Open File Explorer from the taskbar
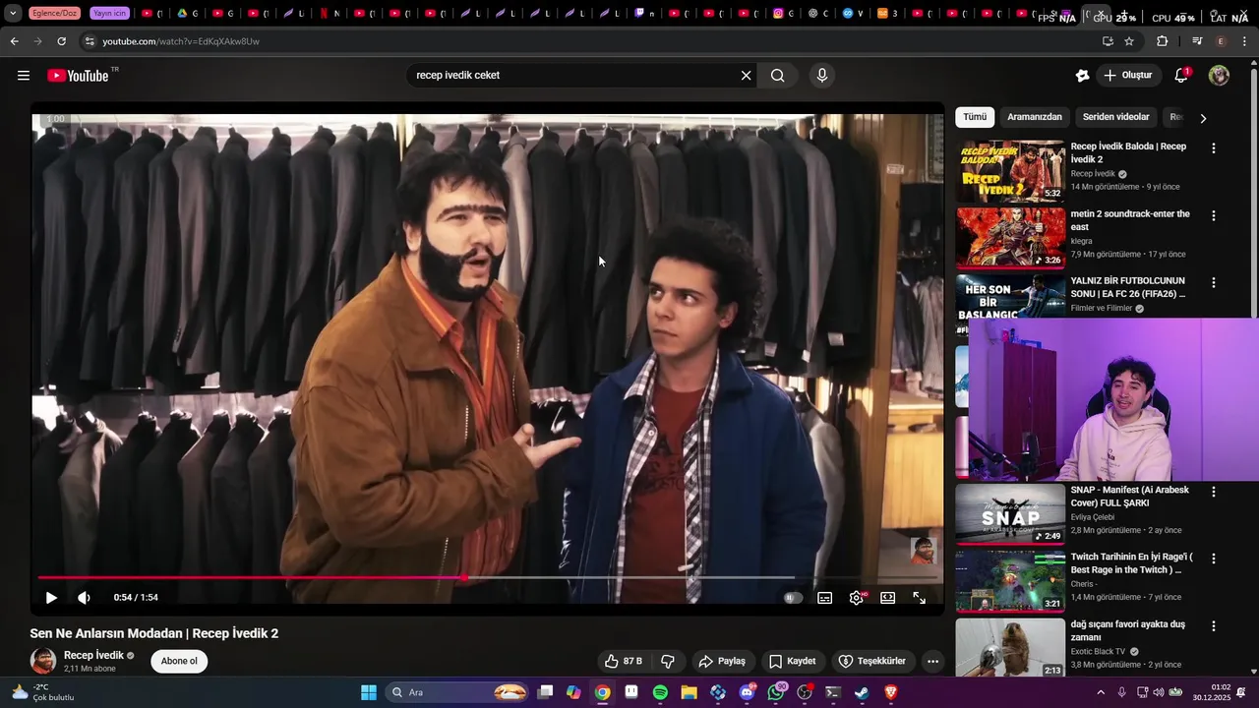Image resolution: width=1259 pixels, height=708 pixels. [689, 692]
